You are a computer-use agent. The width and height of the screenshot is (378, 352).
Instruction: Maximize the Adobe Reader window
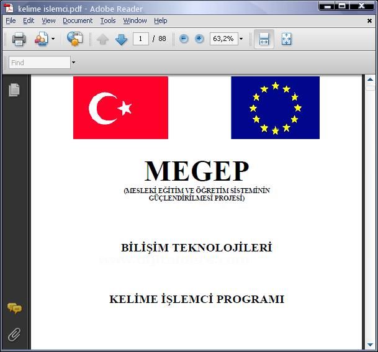342,6
